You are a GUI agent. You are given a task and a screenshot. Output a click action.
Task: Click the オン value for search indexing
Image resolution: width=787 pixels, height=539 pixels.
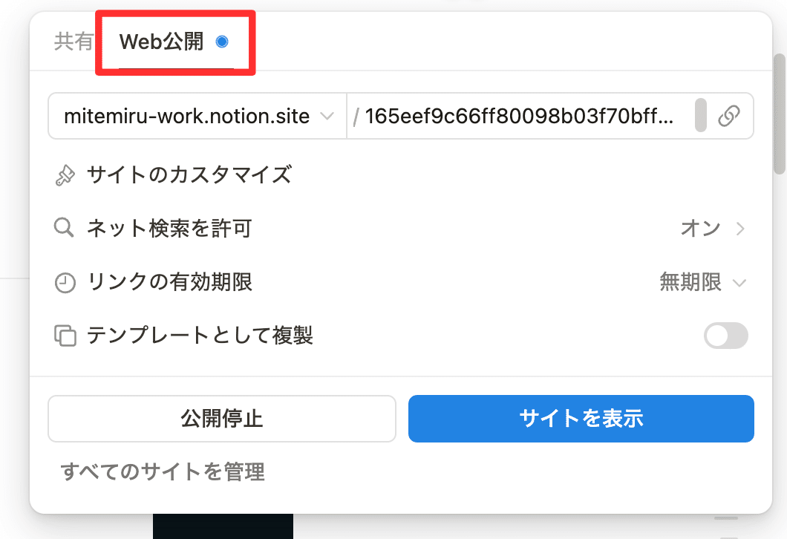700,229
